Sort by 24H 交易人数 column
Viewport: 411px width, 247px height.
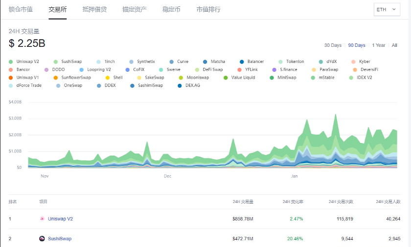(388, 202)
